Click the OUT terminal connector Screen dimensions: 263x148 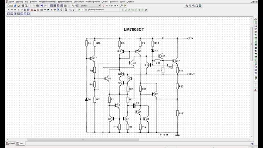point(189,74)
